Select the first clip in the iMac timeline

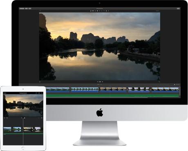(58, 90)
